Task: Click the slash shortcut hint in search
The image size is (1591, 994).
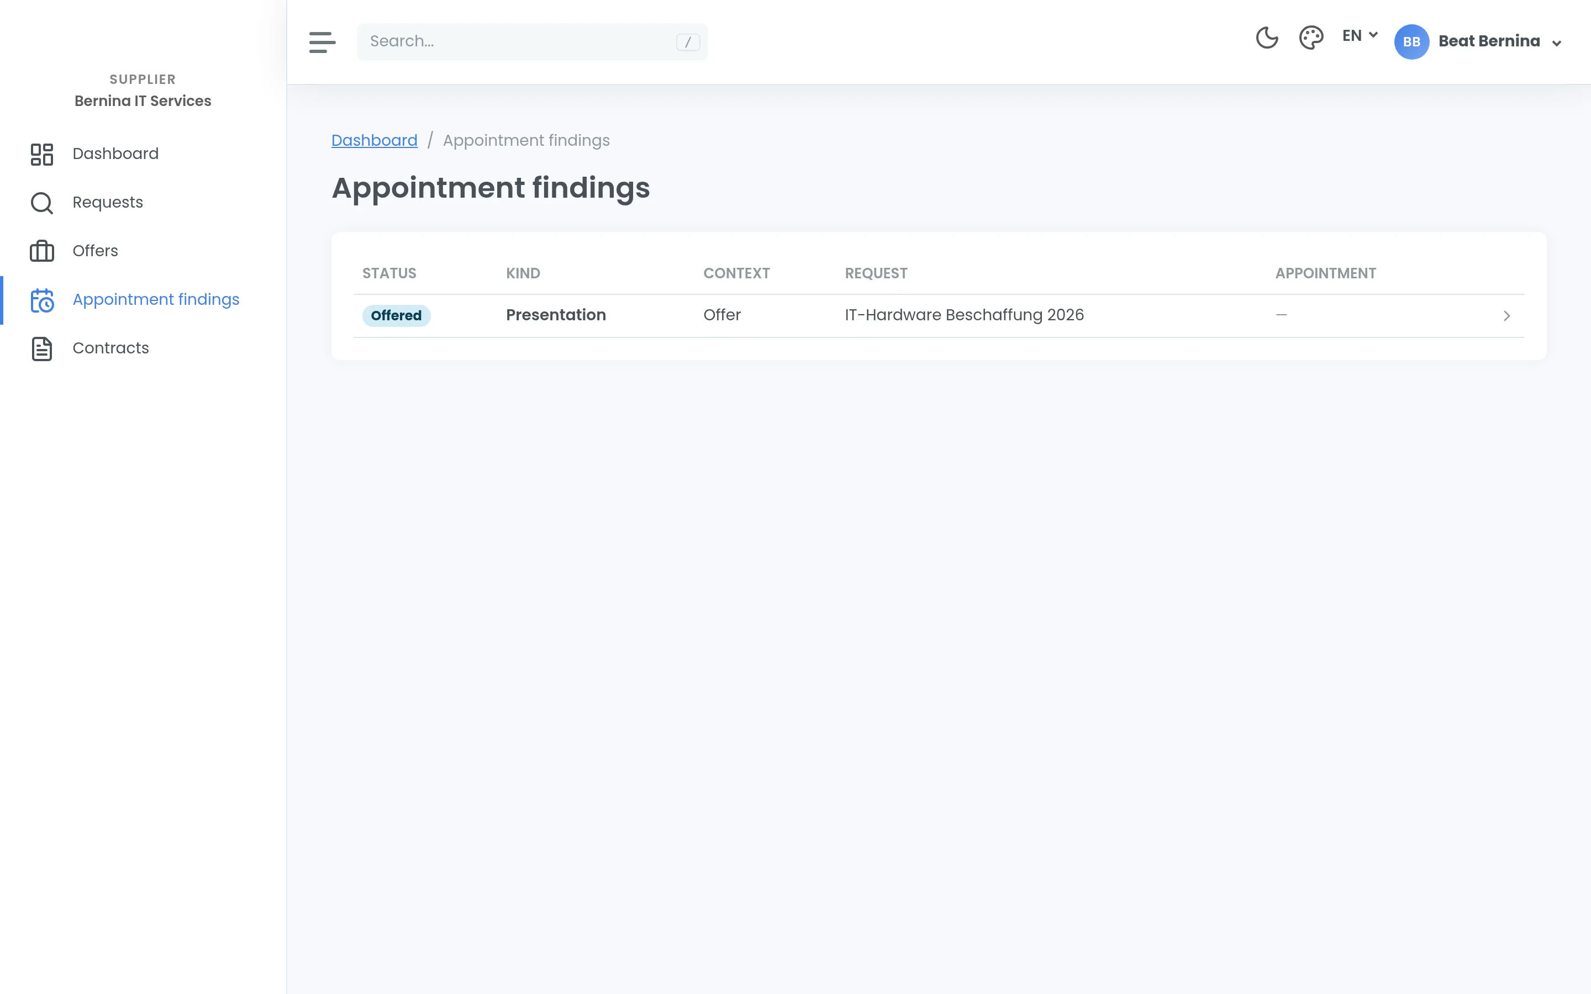Action: point(688,42)
